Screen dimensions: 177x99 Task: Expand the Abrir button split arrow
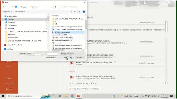coord(71,57)
